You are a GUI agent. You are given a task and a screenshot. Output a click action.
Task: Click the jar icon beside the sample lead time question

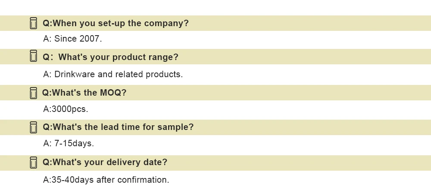34,127
